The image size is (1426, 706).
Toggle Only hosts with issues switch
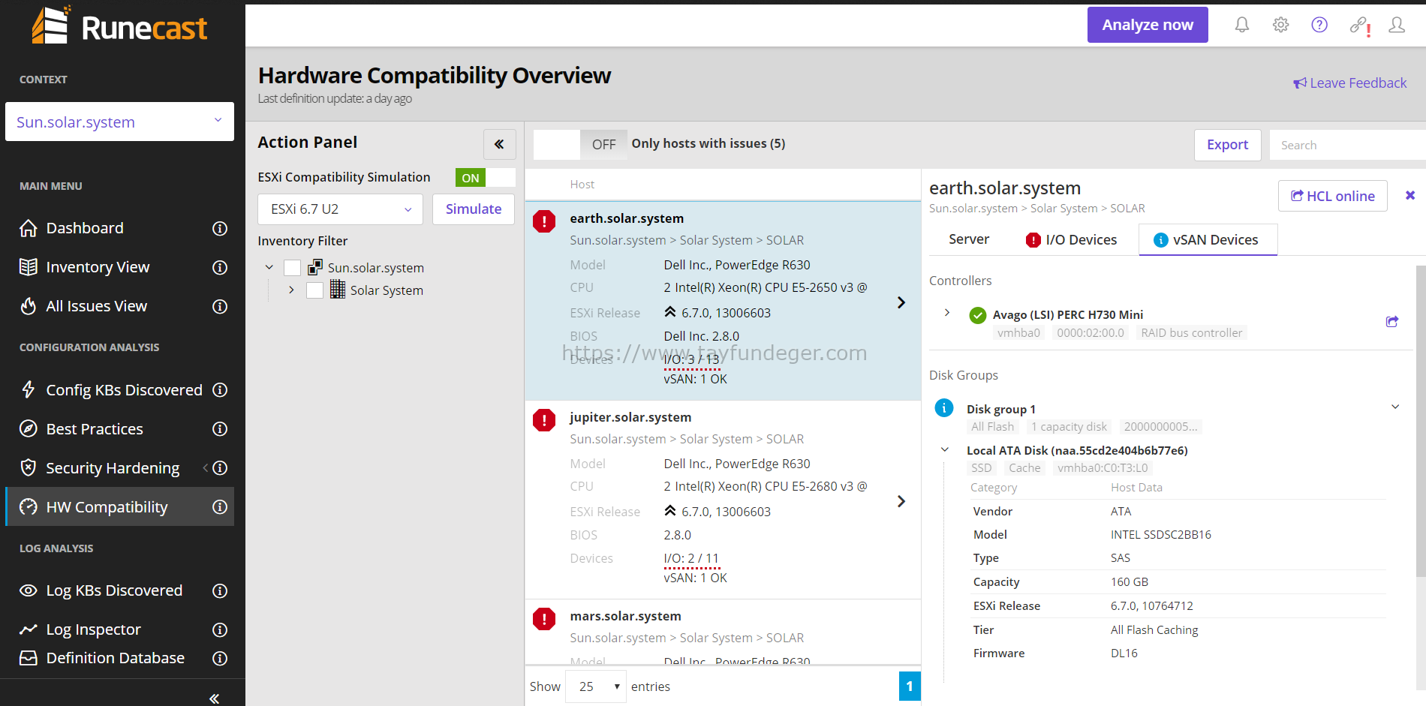pyautogui.click(x=579, y=144)
